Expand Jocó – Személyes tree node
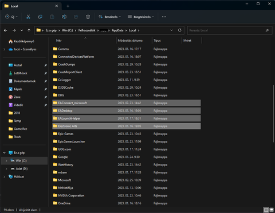 (5, 49)
